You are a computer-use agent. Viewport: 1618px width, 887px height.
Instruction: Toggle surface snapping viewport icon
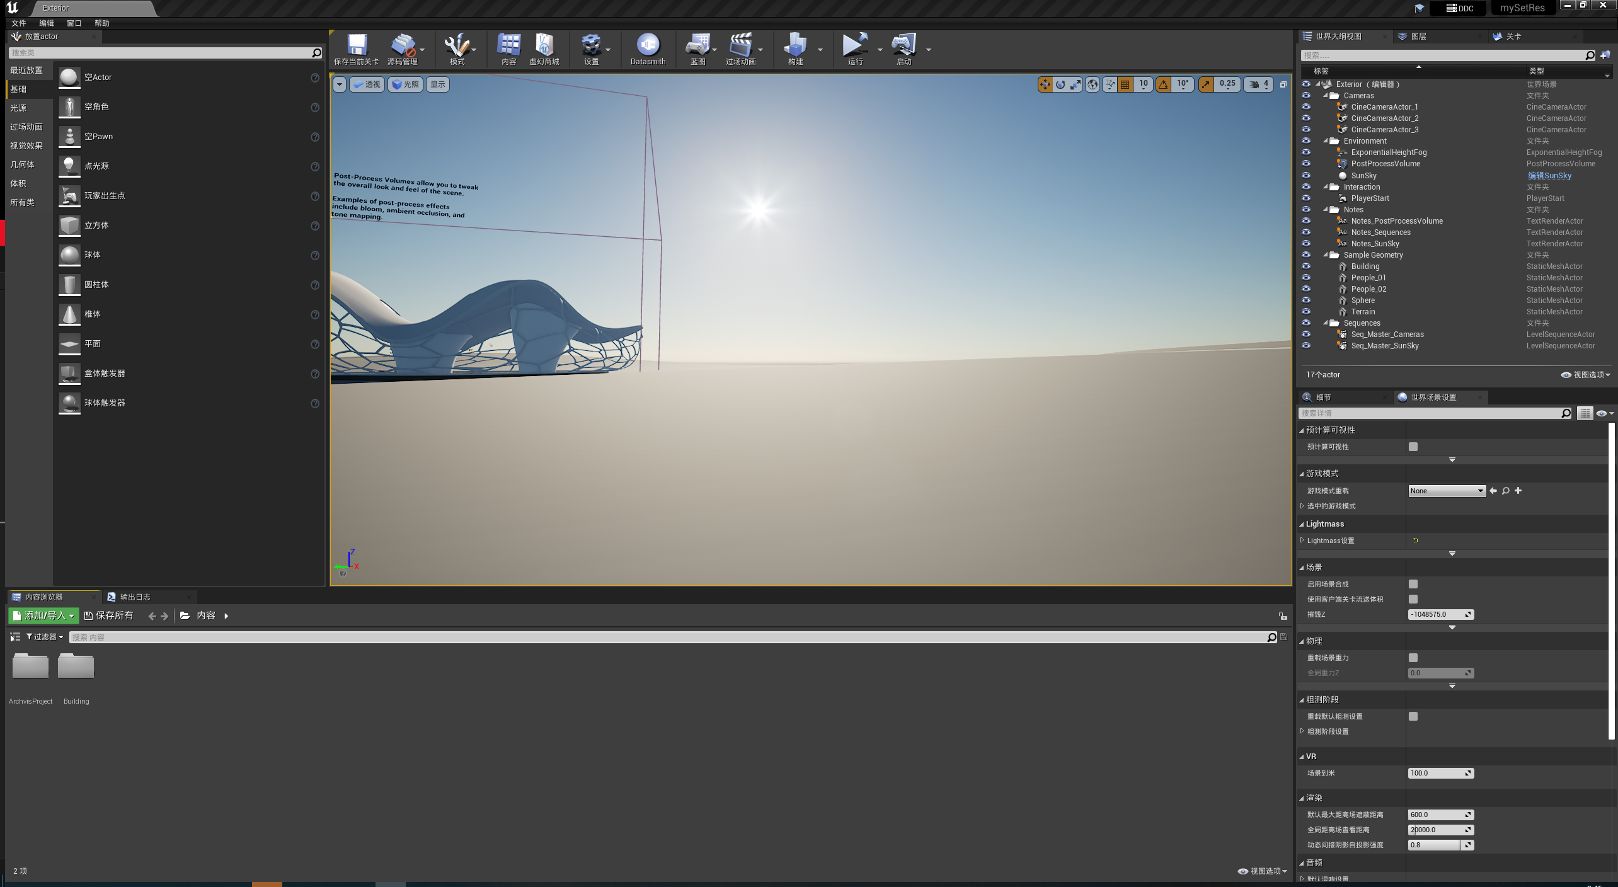click(x=1110, y=84)
